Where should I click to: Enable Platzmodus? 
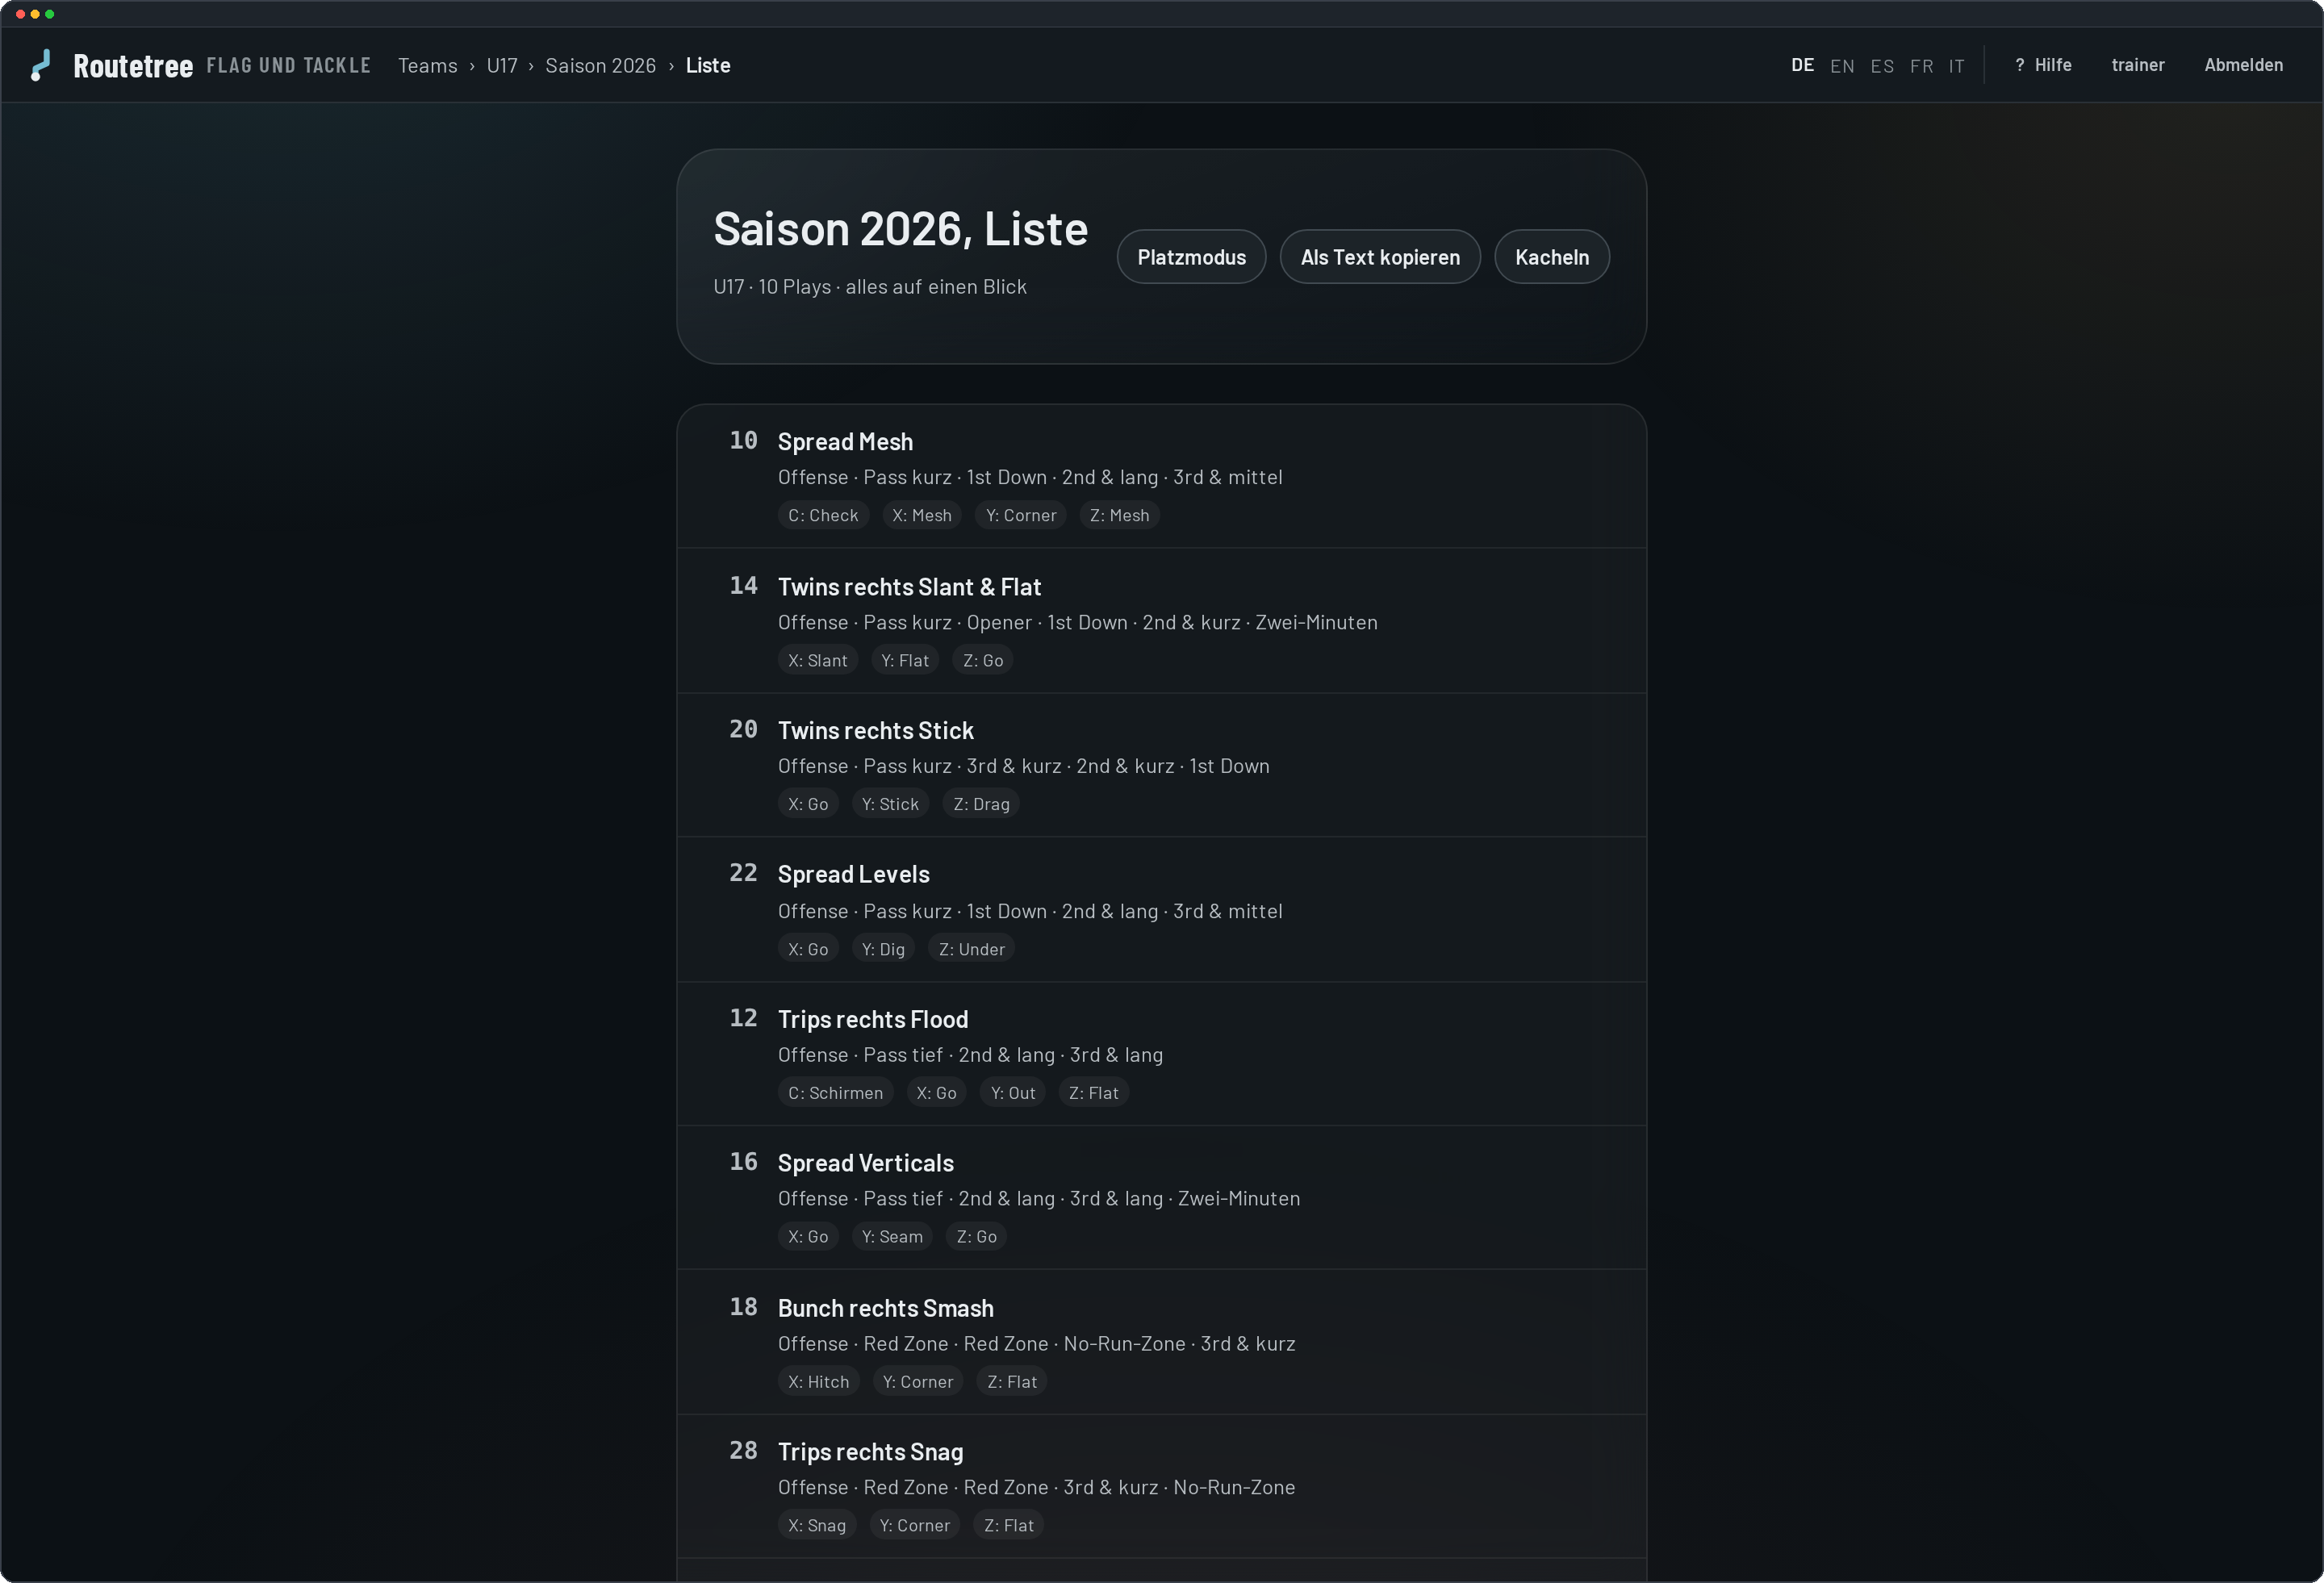pos(1191,257)
